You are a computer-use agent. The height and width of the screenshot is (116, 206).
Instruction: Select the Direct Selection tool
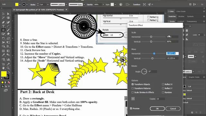[8, 14]
